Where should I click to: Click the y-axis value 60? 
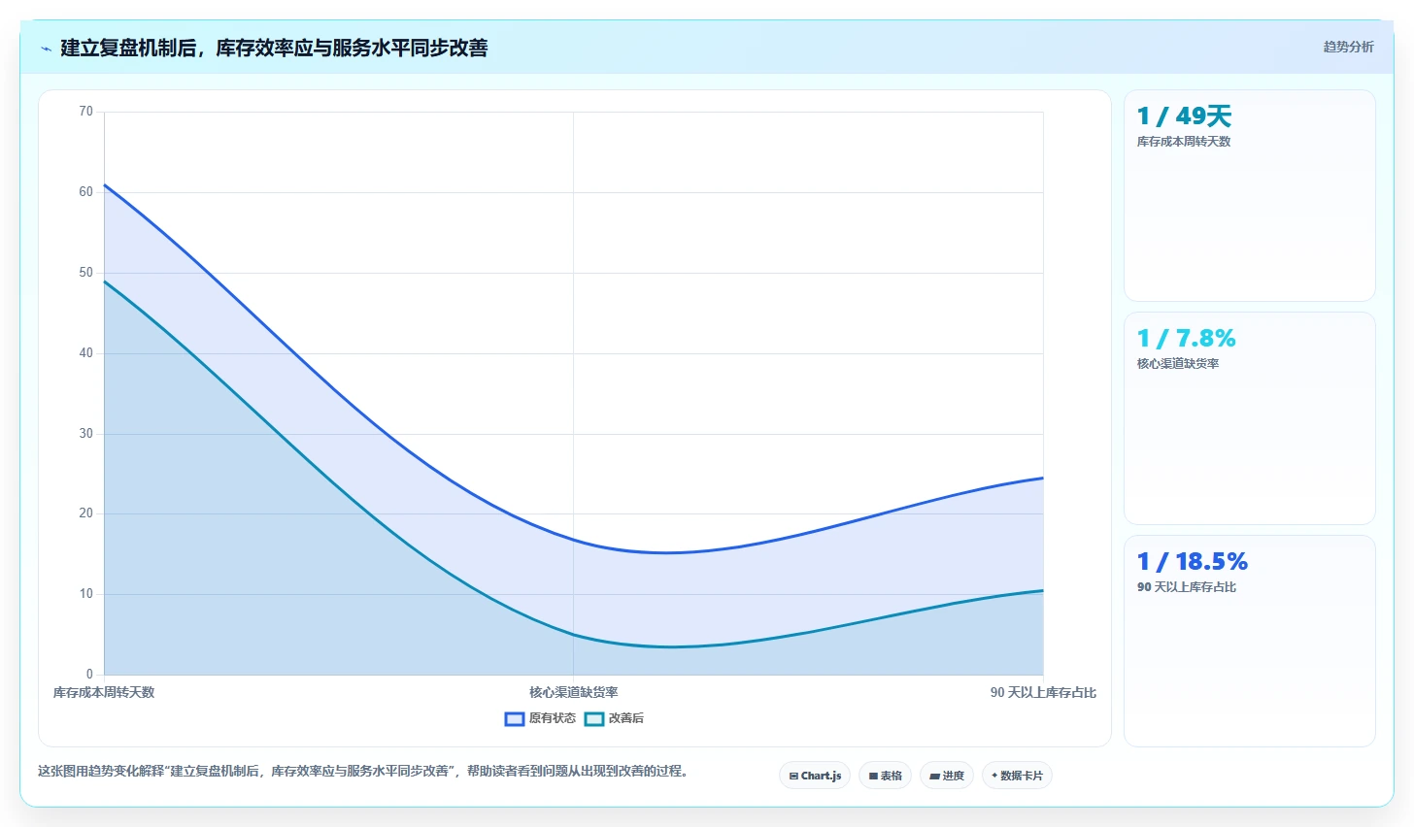pos(86,192)
